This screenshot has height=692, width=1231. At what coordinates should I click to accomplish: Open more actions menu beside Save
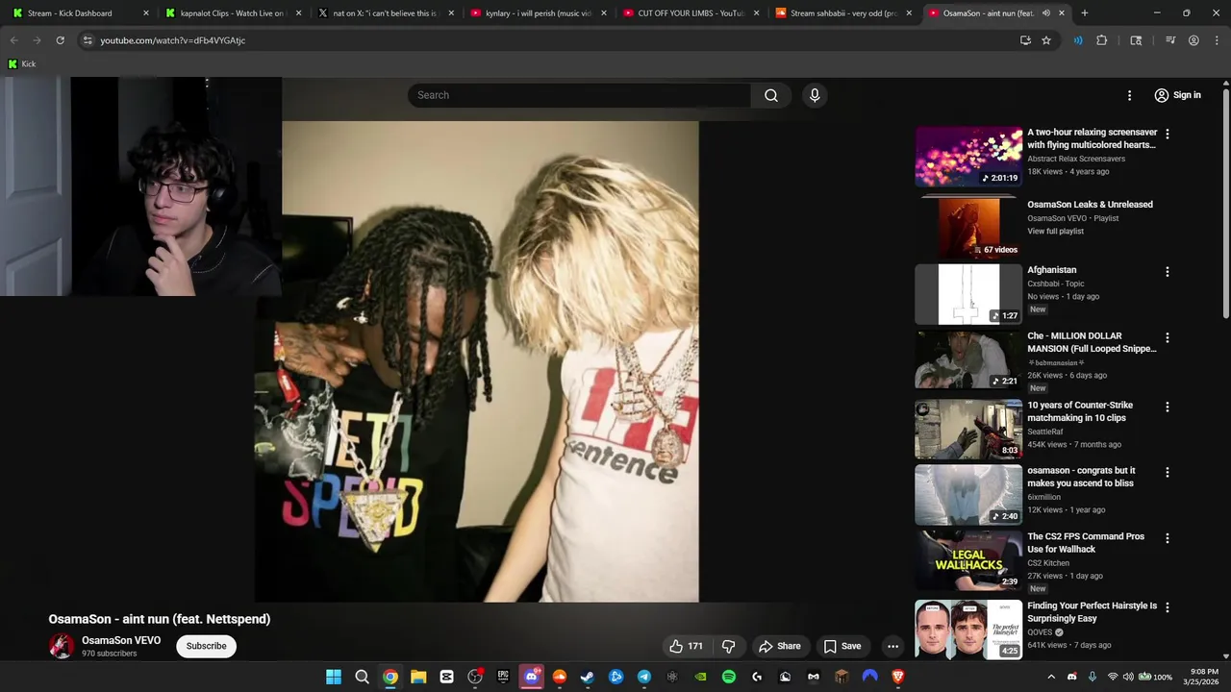click(892, 646)
